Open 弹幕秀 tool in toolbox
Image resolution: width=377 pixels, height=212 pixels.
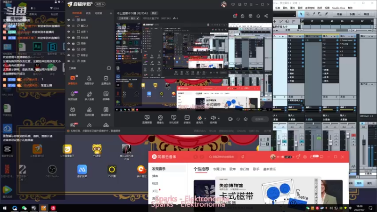[73, 112]
